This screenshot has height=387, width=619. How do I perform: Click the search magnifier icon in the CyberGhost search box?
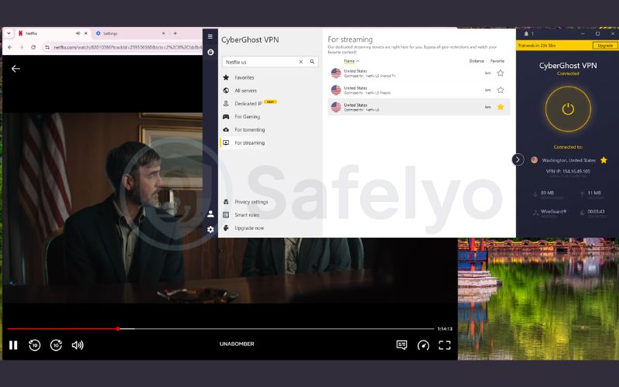(x=312, y=62)
